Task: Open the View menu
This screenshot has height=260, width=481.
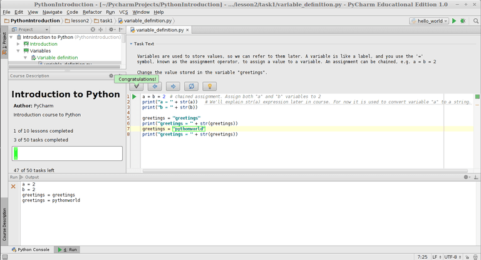Action: [x=33, y=12]
